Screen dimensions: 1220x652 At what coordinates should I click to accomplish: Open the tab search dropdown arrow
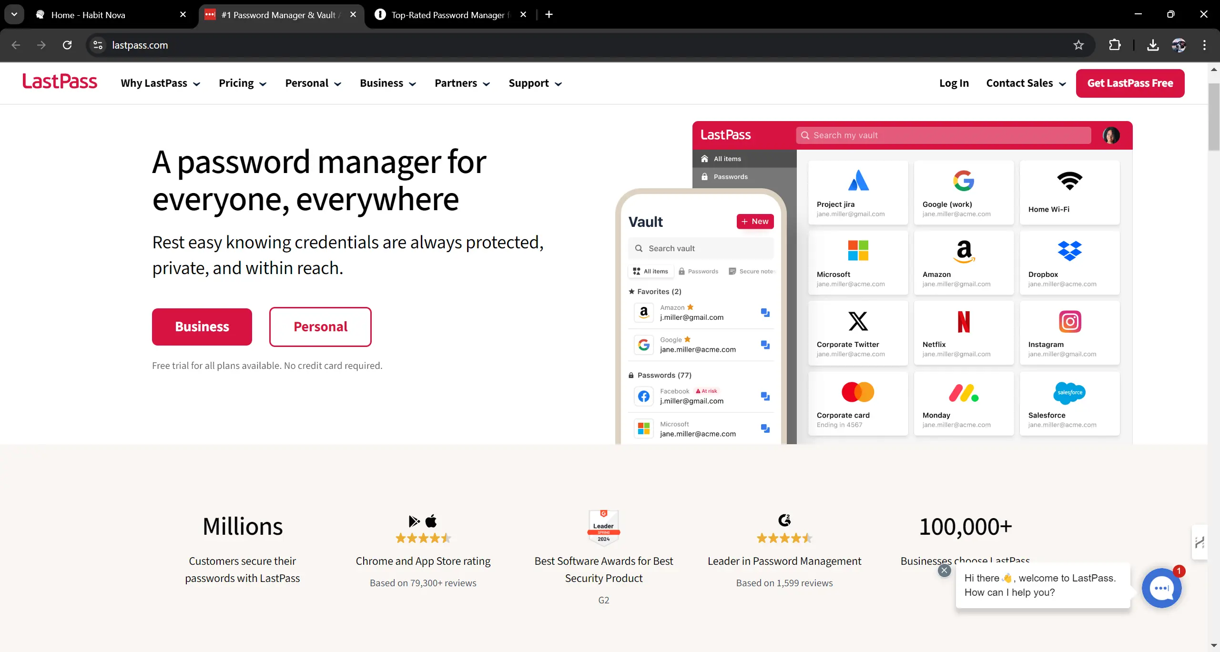click(14, 14)
